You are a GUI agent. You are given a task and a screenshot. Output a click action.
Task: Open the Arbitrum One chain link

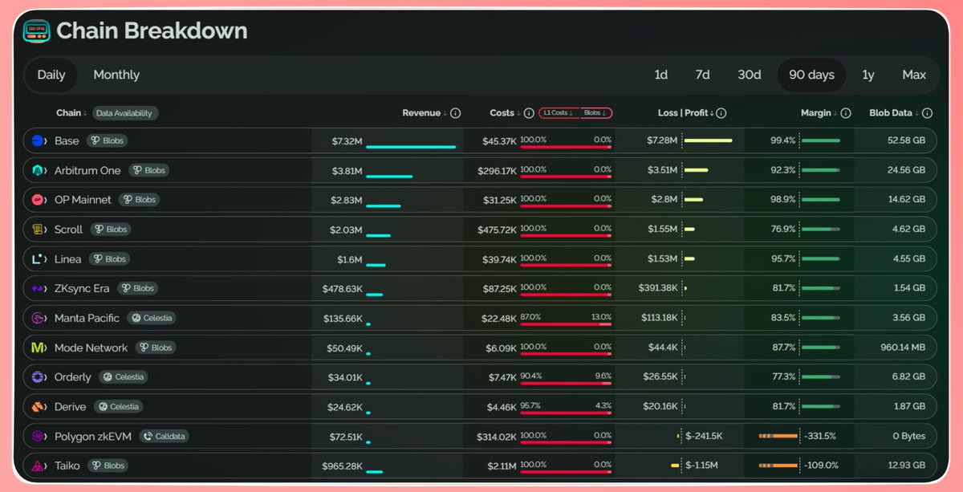pyautogui.click(x=87, y=170)
